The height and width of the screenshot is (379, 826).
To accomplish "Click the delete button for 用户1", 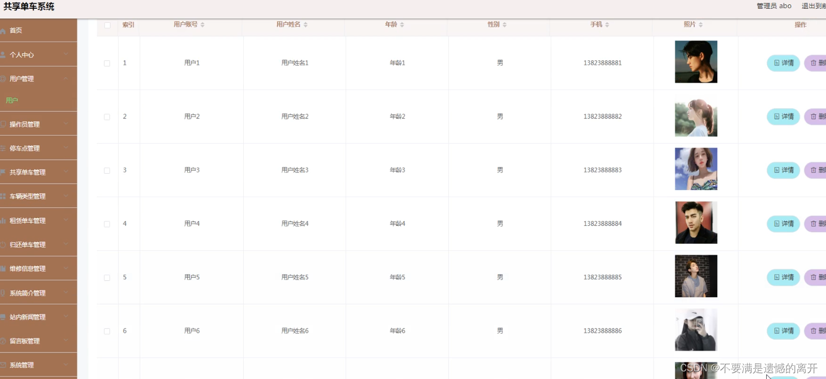I will point(815,63).
